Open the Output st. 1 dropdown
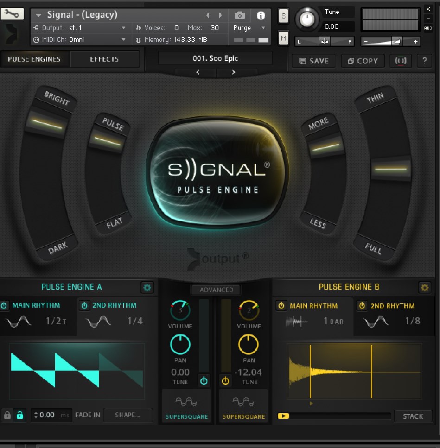440x448 pixels. (124, 28)
